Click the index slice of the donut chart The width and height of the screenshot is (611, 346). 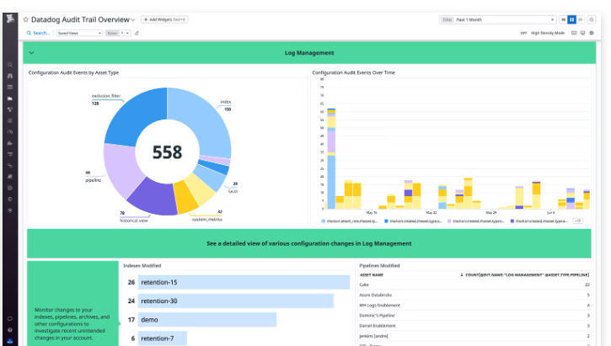point(202,119)
